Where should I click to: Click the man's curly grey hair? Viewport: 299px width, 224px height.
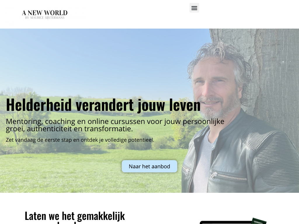[x=219, y=55]
